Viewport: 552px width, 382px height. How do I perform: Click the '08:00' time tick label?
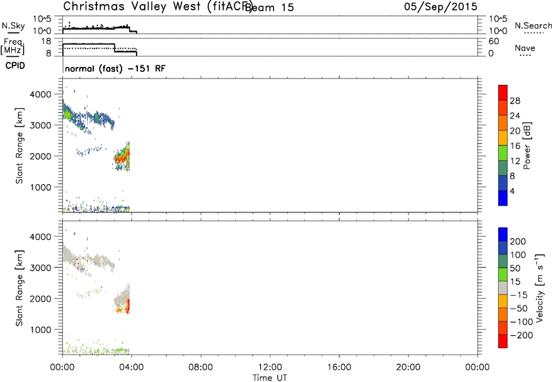tap(201, 368)
